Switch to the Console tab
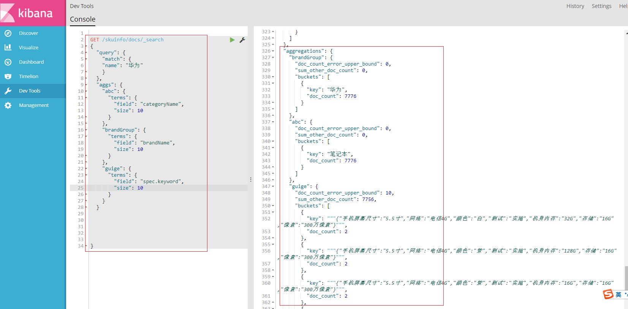 click(x=82, y=19)
